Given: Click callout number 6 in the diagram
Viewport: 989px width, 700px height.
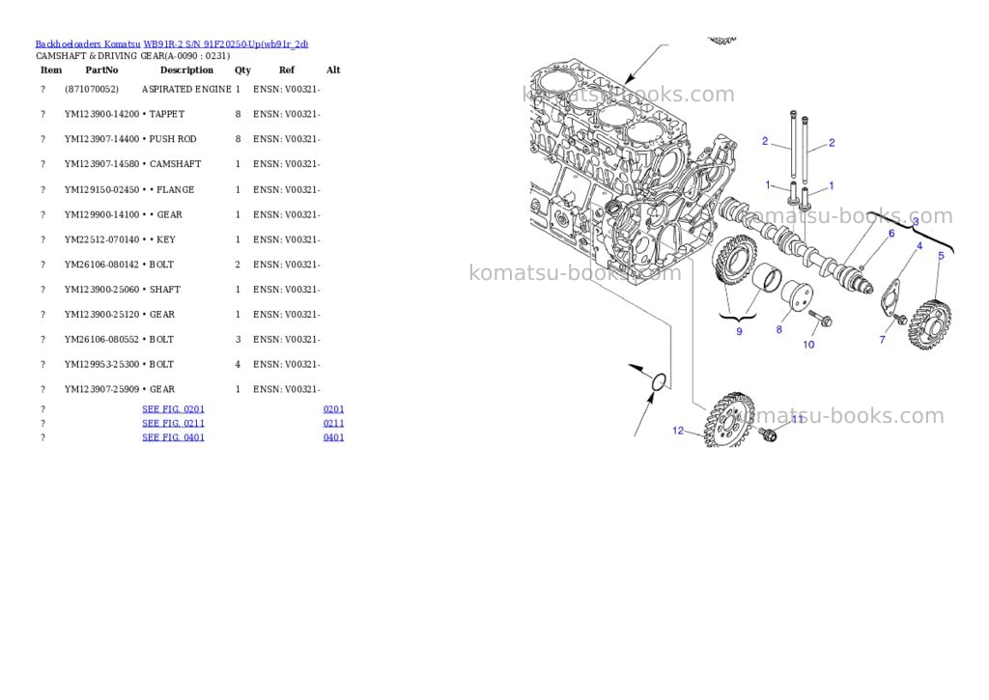Looking at the screenshot, I should tap(891, 234).
